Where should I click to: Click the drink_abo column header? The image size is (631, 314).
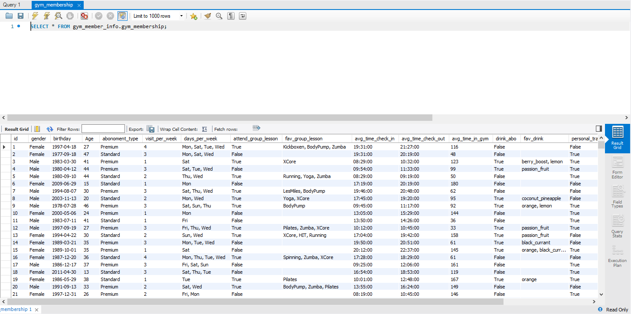point(506,139)
